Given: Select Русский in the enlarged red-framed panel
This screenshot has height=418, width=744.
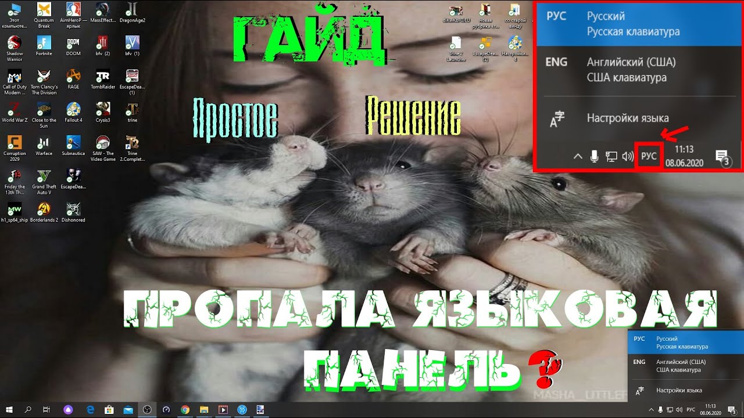Looking at the screenshot, I should click(639, 24).
